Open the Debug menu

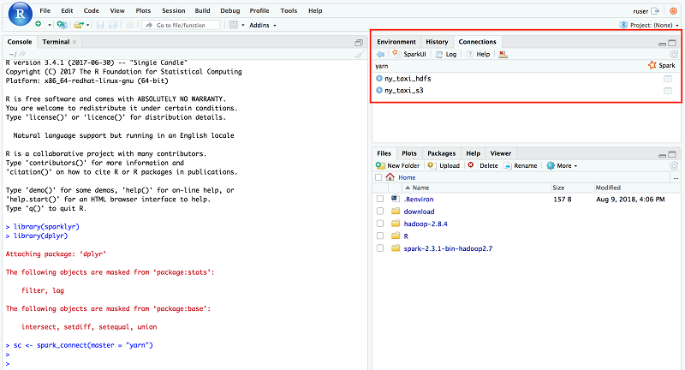230,10
